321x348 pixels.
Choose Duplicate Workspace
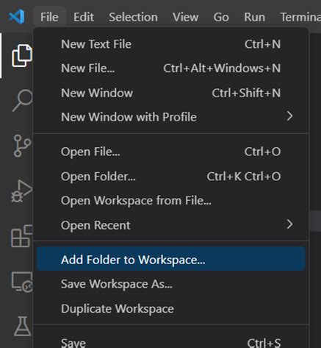tap(171, 308)
